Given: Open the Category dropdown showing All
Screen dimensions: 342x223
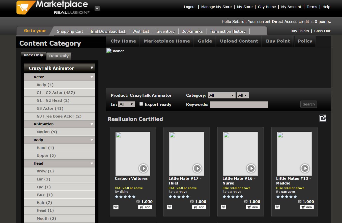Looking at the screenshot, I should (x=222, y=95).
